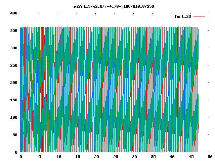
Task: Click y-axis label 250
Action: pos(14,65)
